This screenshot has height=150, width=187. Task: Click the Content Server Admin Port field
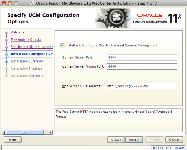142,67
